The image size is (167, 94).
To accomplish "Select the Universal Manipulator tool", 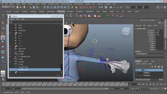I will tap(3, 52).
